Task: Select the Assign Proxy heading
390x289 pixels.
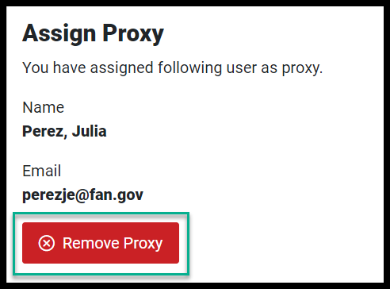Action: pyautogui.click(x=93, y=33)
